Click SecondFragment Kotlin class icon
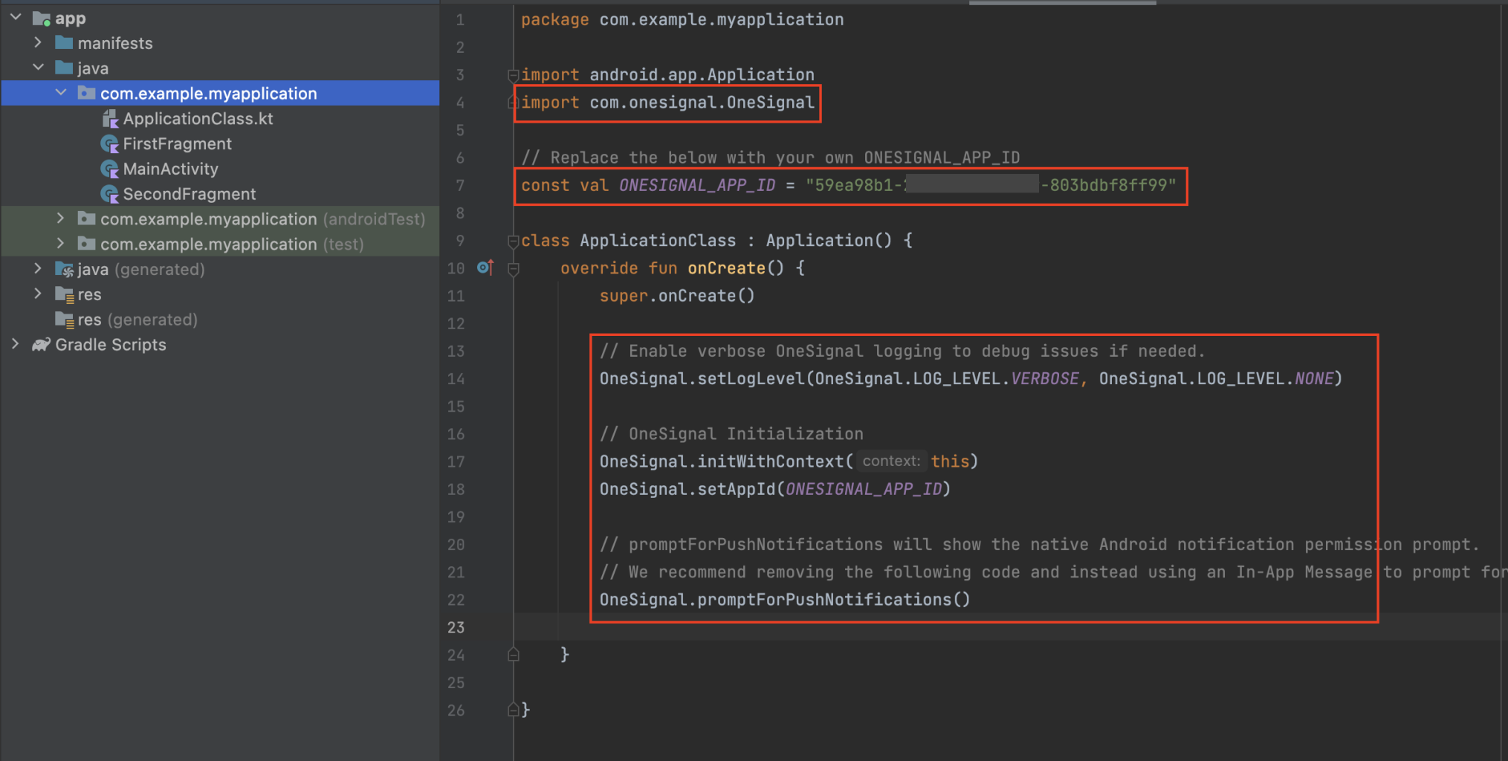The height and width of the screenshot is (761, 1508). pyautogui.click(x=110, y=194)
